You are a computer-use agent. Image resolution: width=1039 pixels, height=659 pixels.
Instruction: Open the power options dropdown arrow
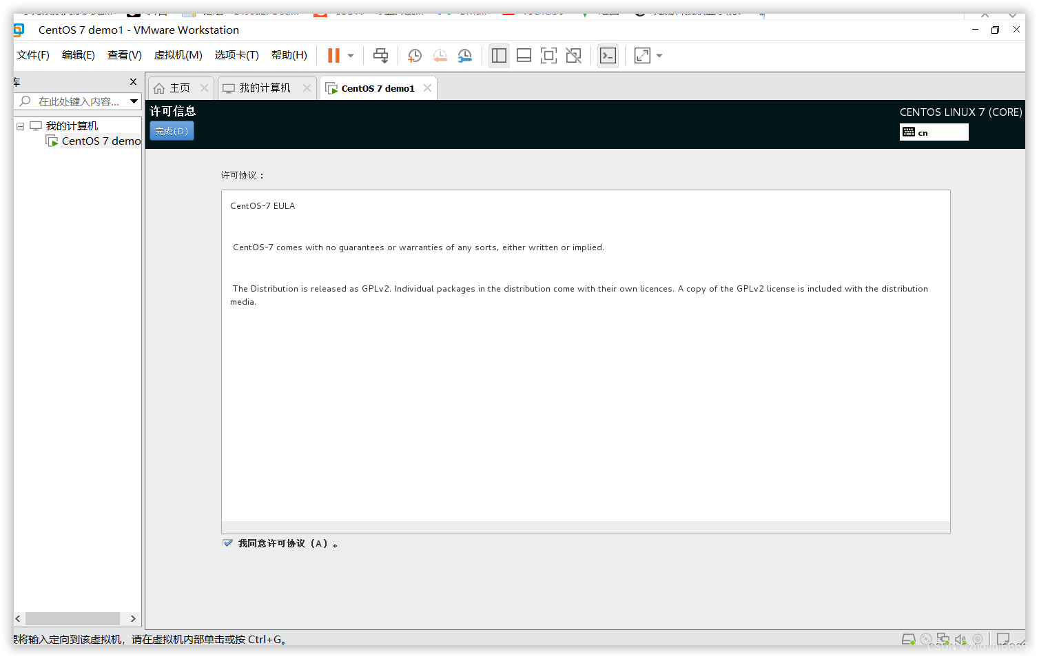click(x=351, y=56)
